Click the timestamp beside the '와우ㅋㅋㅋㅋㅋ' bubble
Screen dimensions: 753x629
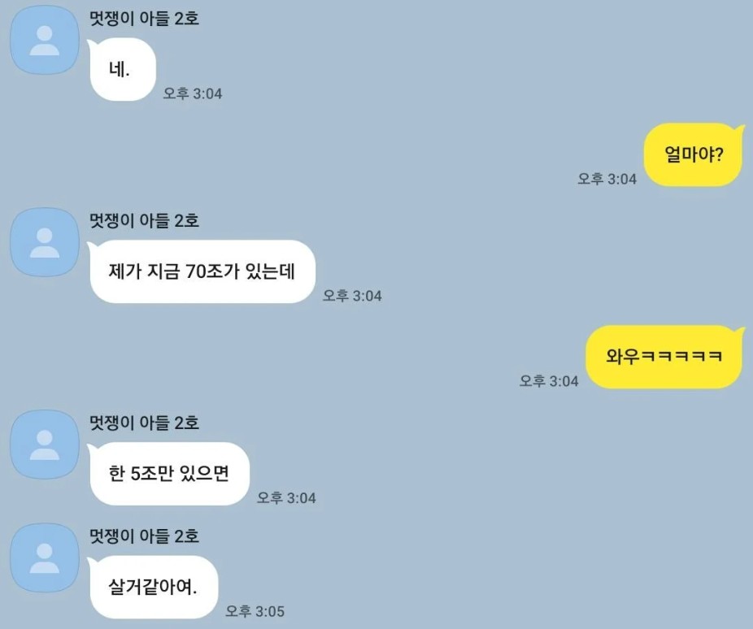(549, 381)
